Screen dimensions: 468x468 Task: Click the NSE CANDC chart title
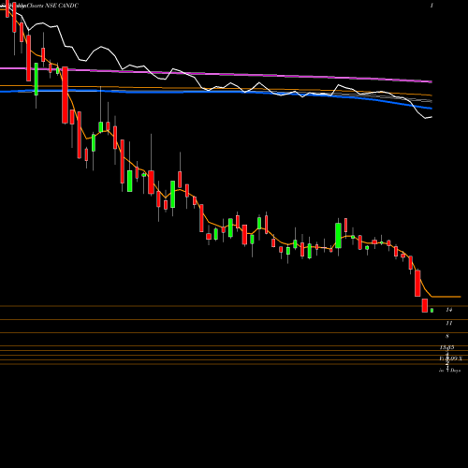(x=62, y=6)
